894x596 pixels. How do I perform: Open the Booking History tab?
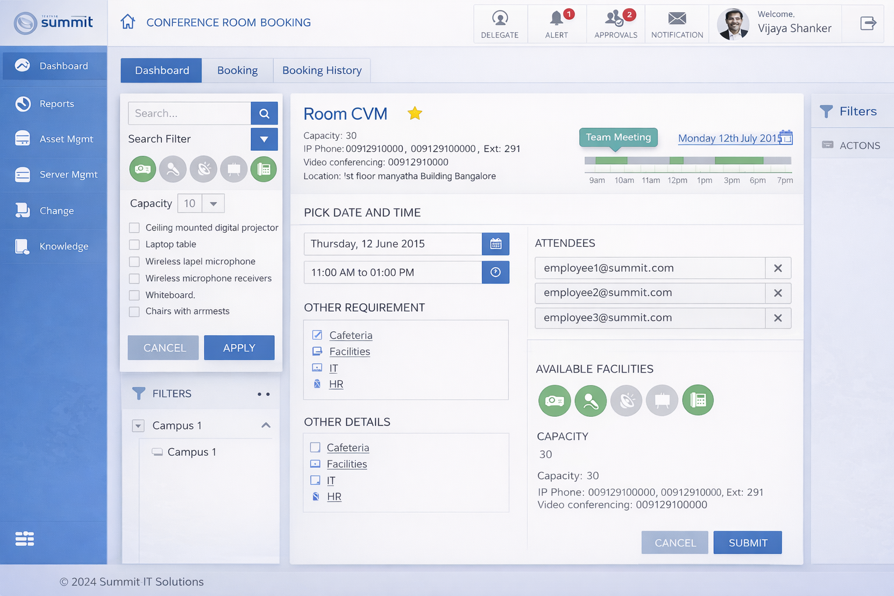click(322, 70)
